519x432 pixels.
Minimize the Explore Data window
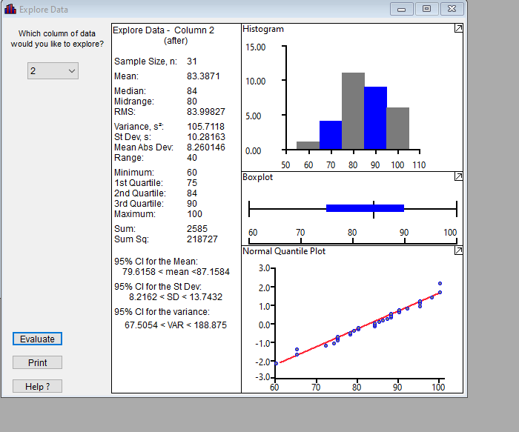[x=402, y=9]
